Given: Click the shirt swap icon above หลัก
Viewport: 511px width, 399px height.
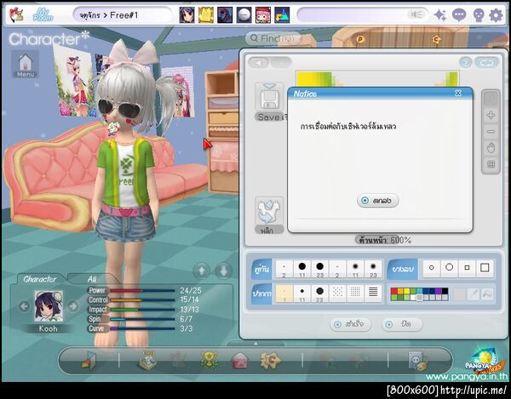Looking at the screenshot, I should 269,211.
